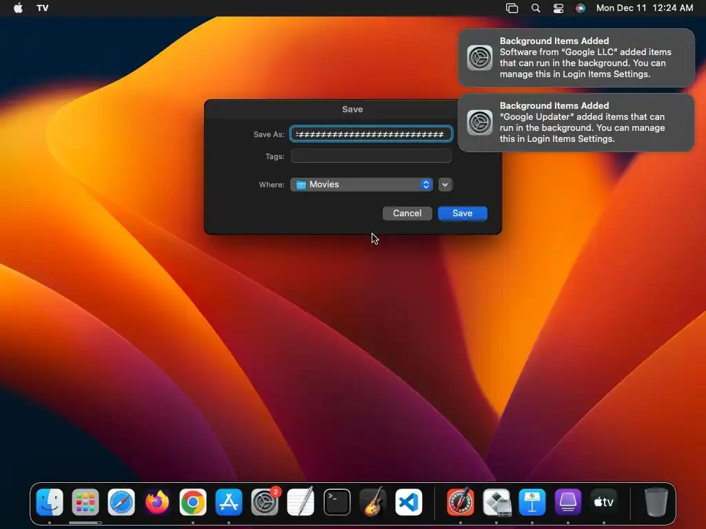Open the Apple menu
This screenshot has width=706, height=529.
point(18,8)
